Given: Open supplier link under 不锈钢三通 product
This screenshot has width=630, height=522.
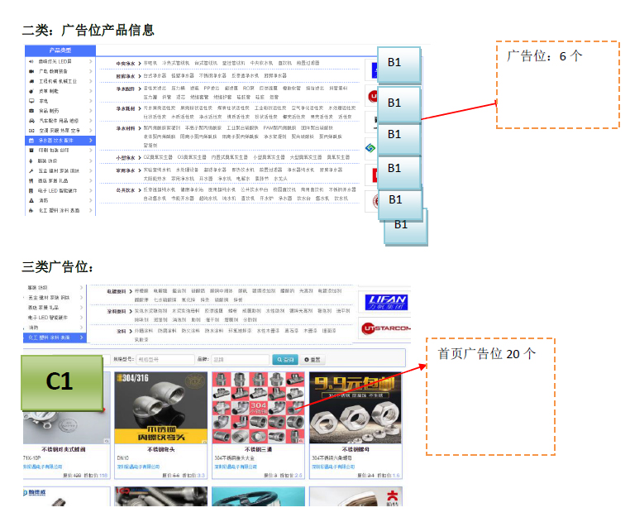Looking at the screenshot, I should pos(236,467).
